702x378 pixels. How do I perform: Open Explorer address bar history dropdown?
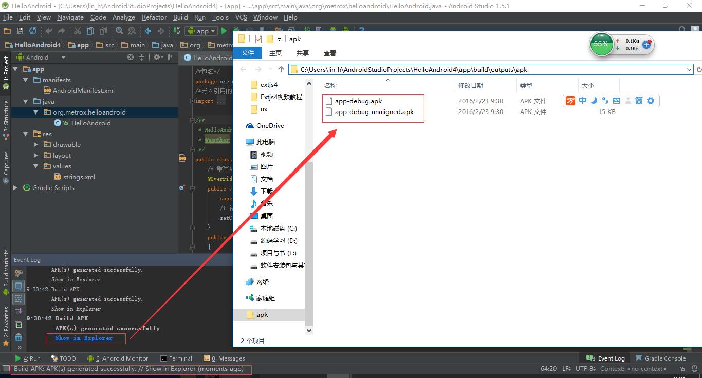click(689, 69)
